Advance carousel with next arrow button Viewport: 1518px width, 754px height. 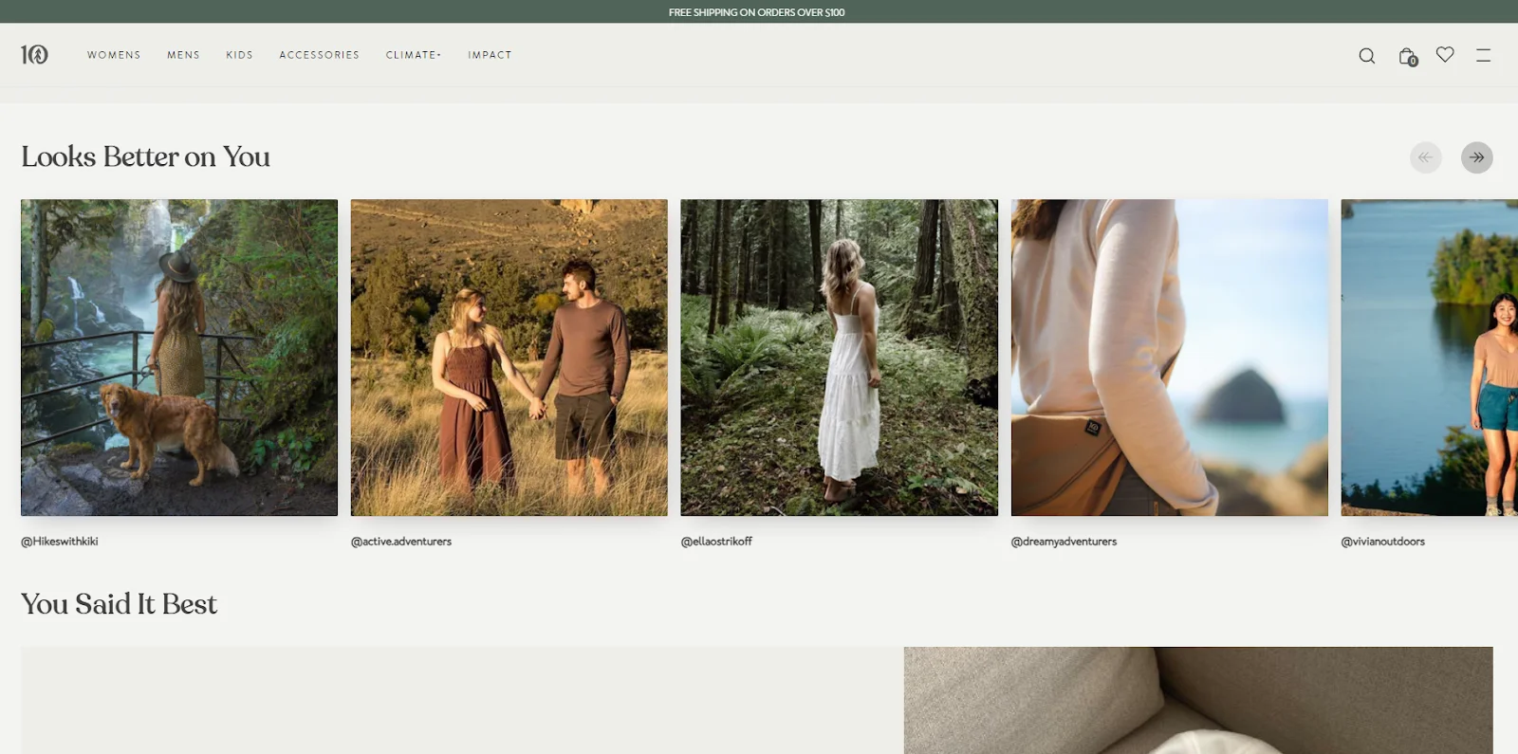pos(1477,157)
